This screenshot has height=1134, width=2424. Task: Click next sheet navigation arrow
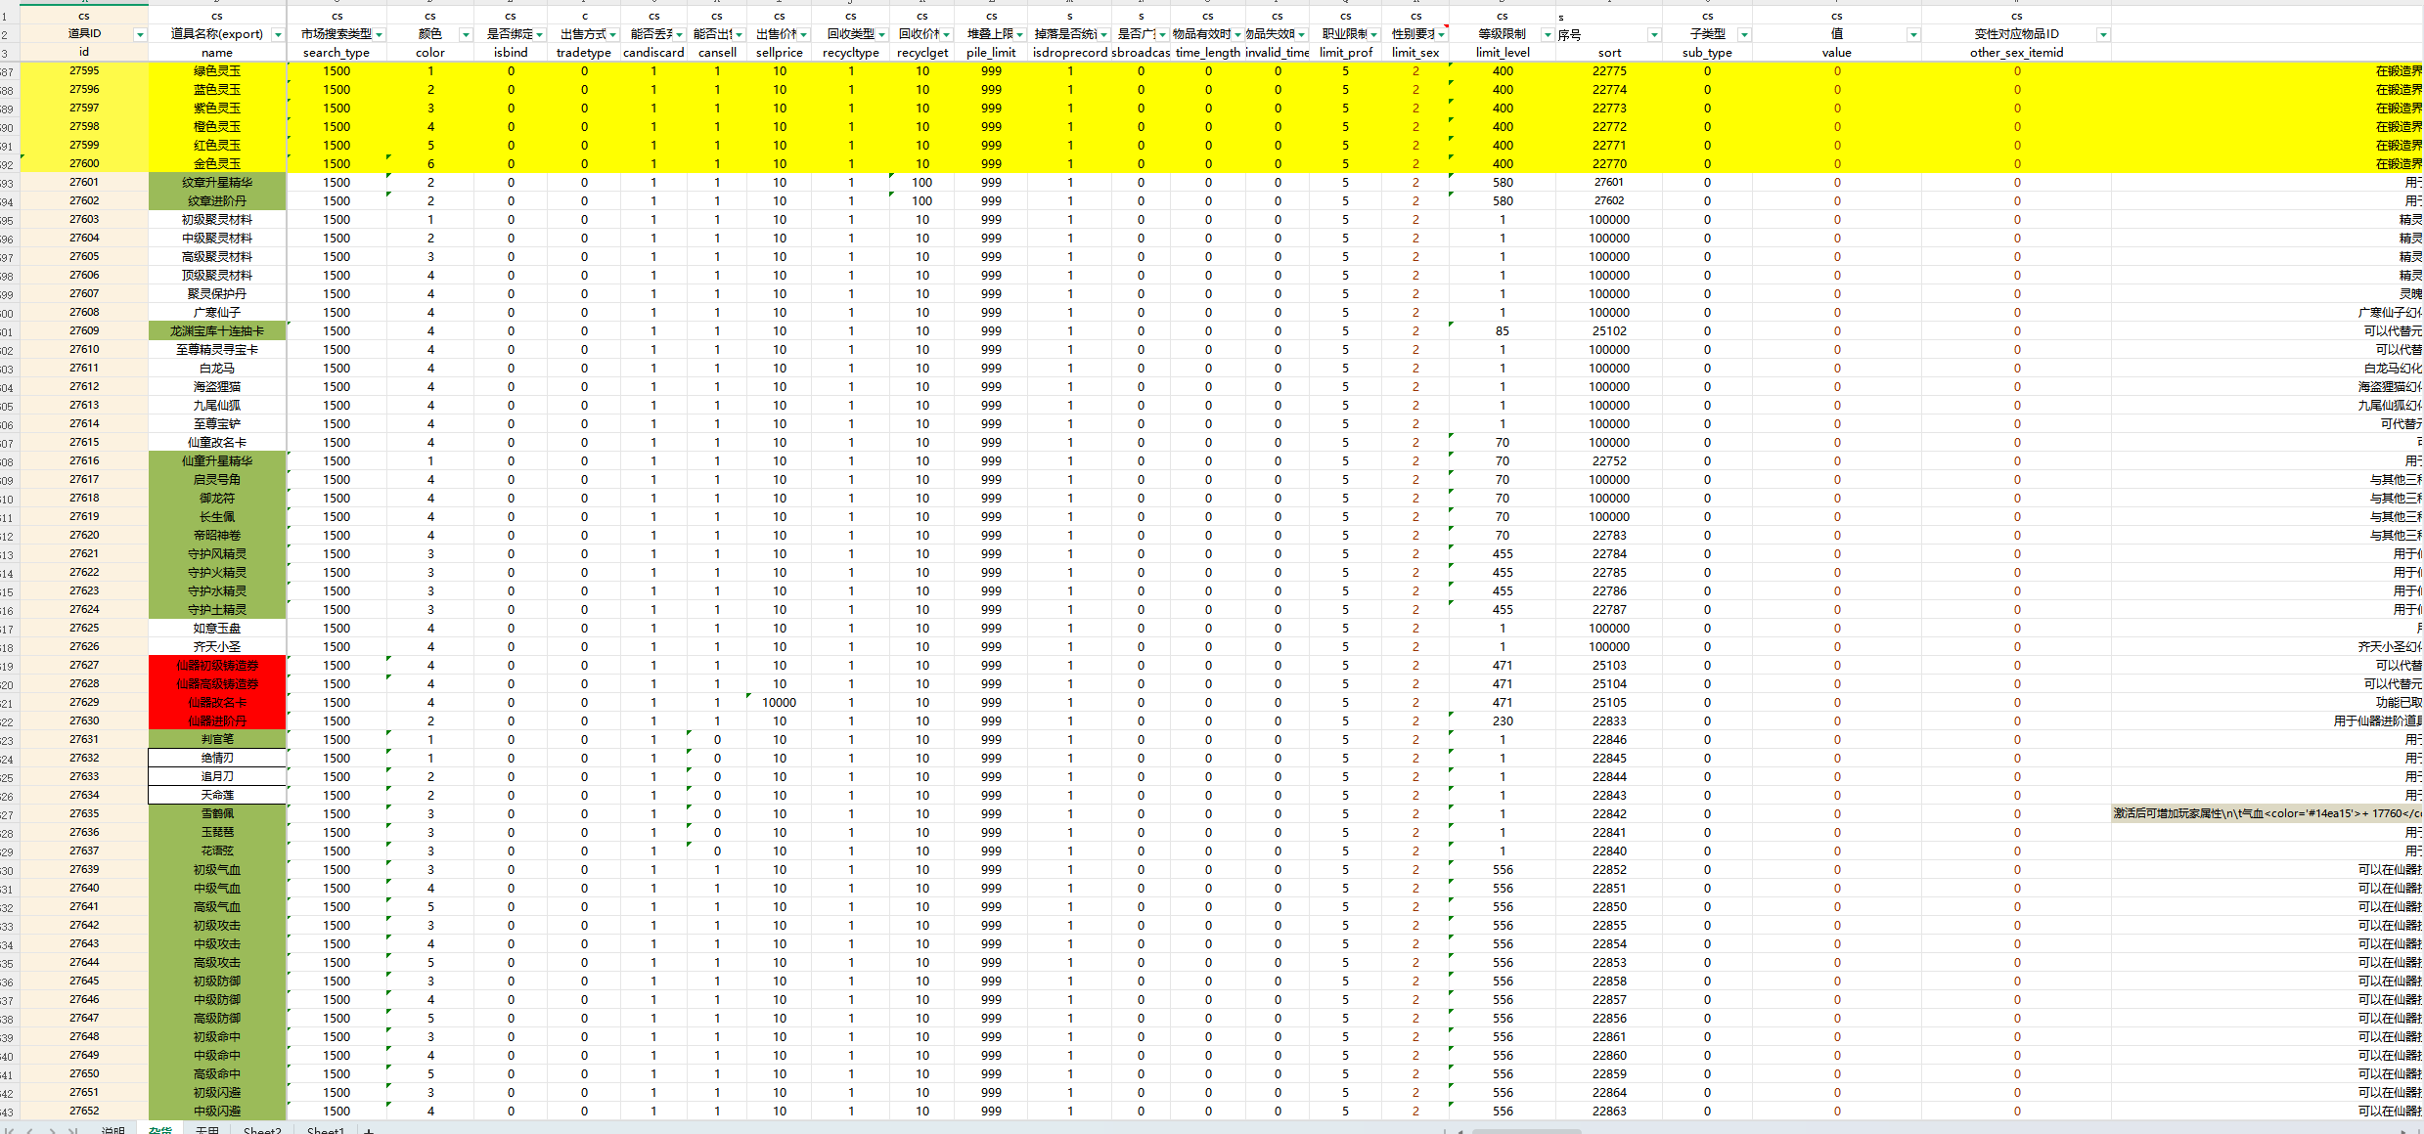tap(51, 1130)
